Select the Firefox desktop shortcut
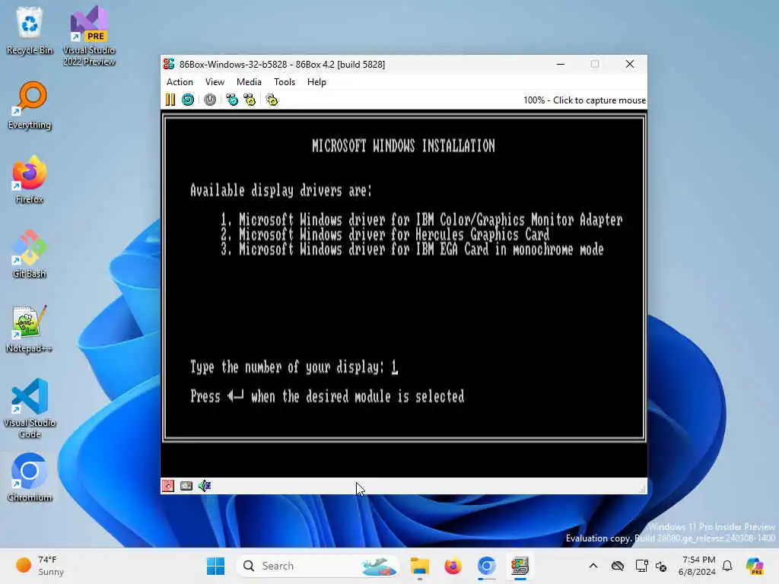779x584 pixels. coord(30,179)
